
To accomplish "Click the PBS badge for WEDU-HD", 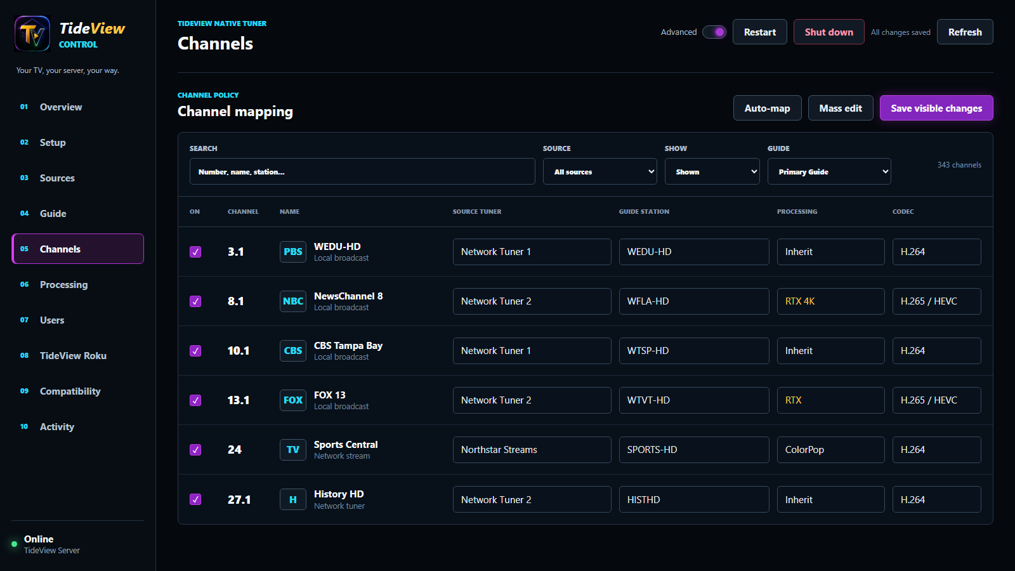I will click(293, 252).
